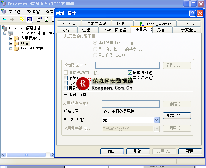Select the 应用程序池 folder icon
The image size is (206, 168).
16,38
